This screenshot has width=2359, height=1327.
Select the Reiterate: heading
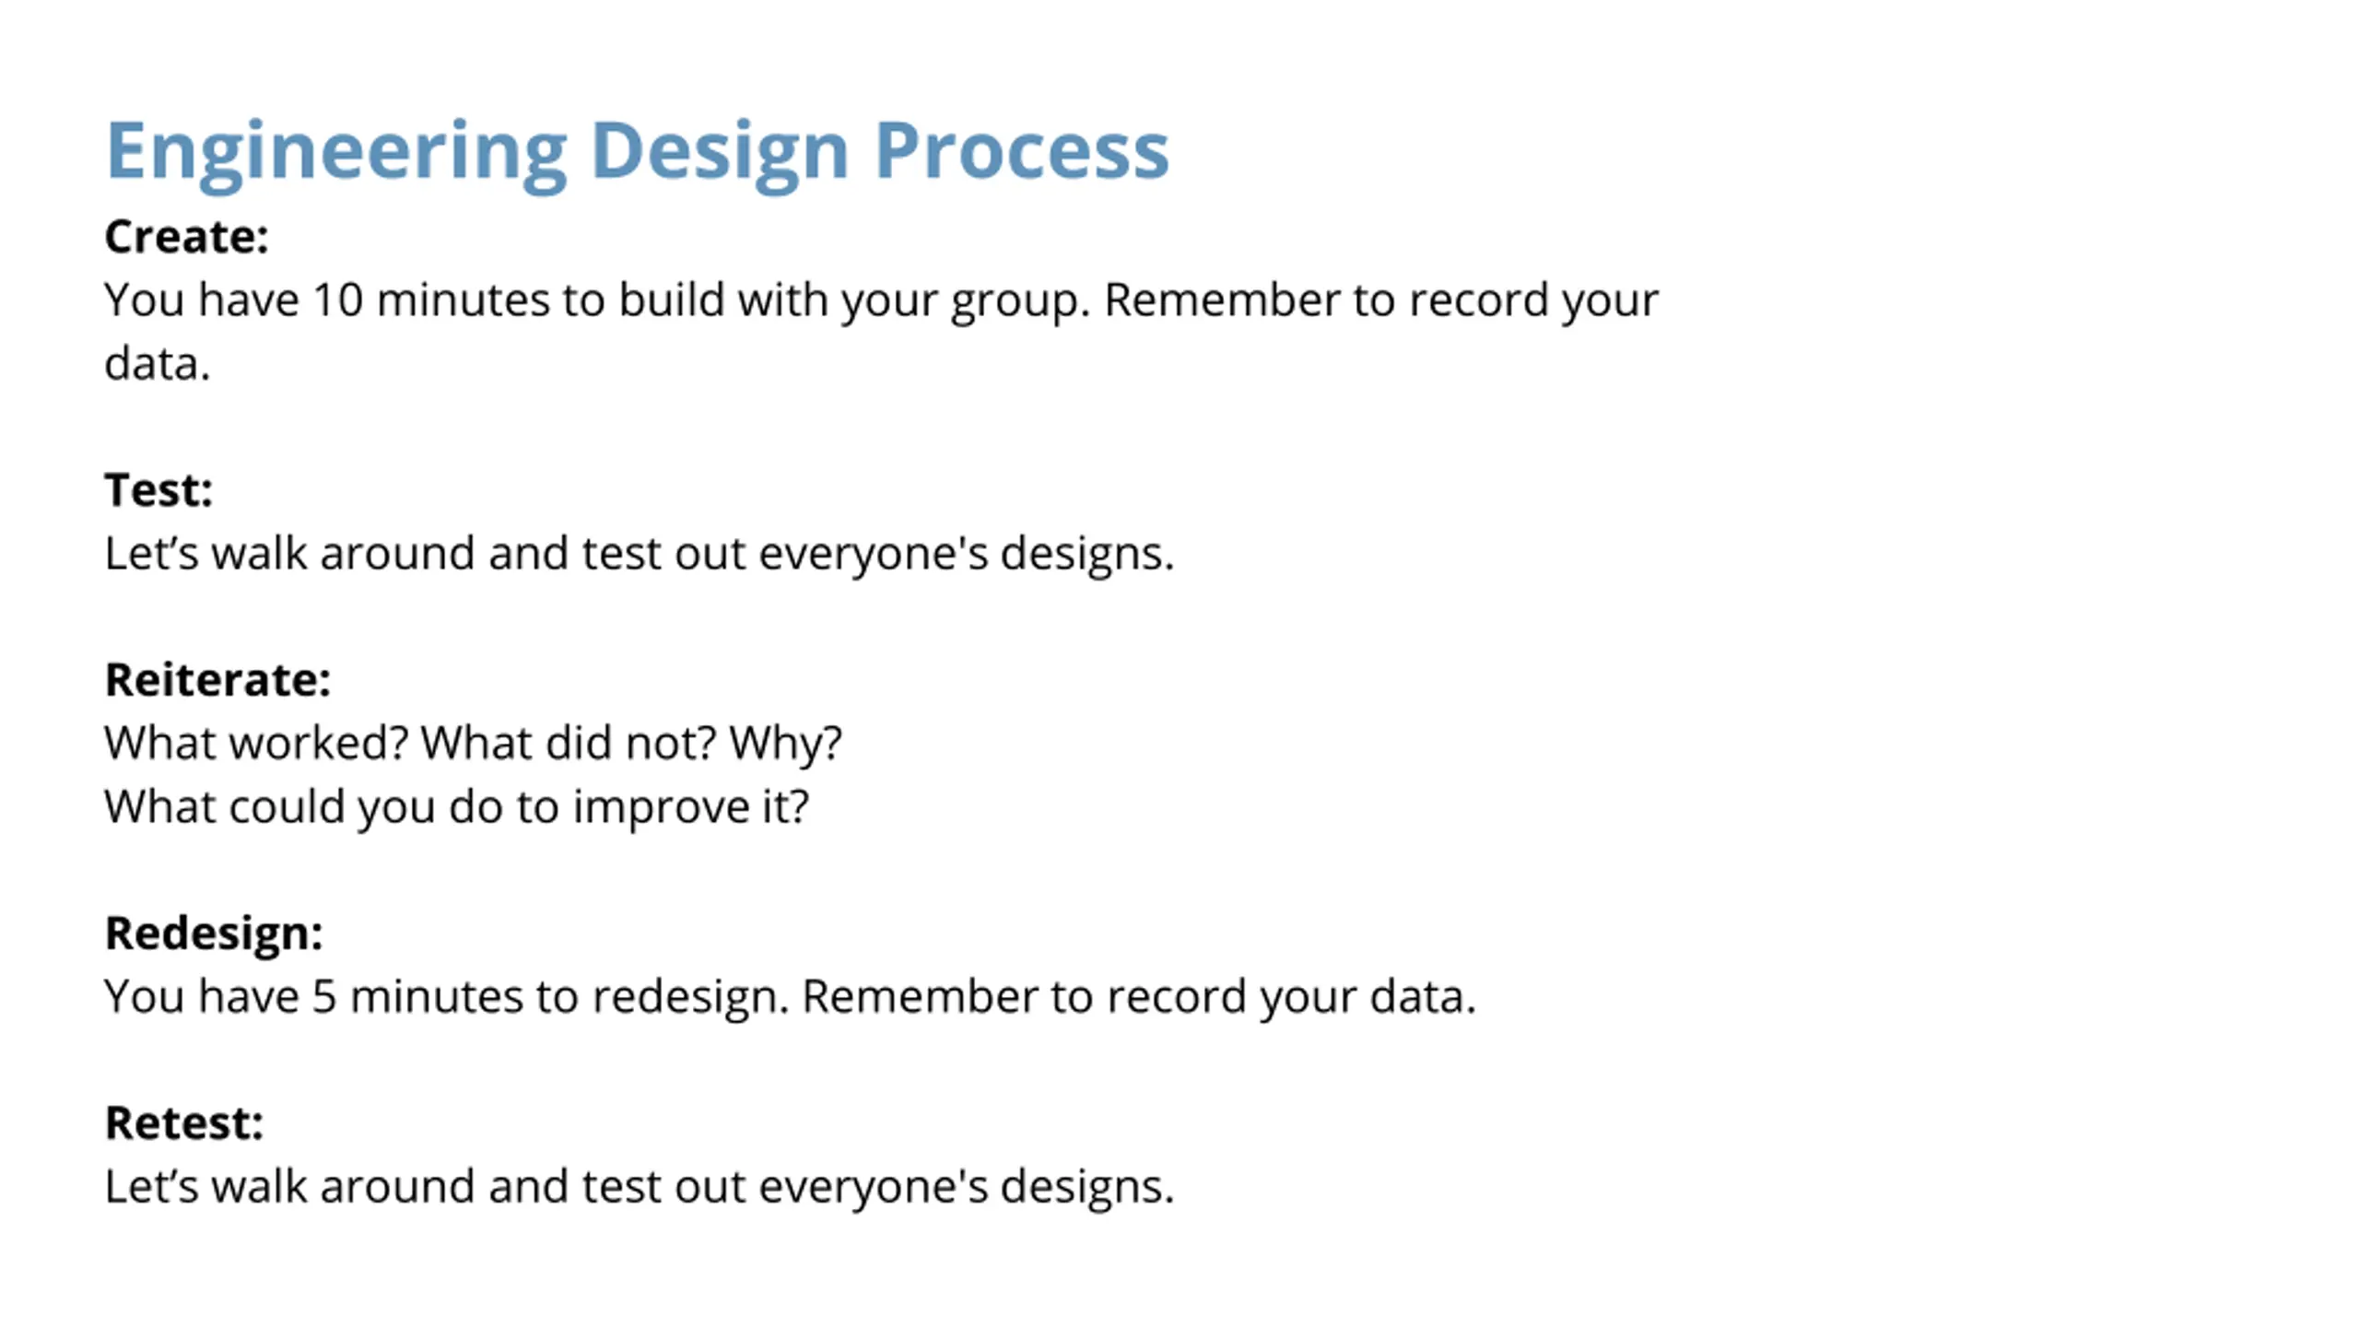tap(217, 680)
